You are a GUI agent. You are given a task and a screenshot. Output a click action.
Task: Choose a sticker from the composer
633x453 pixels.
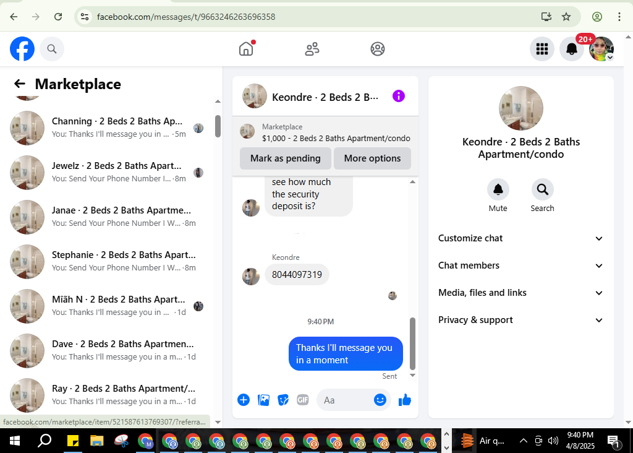click(x=283, y=400)
